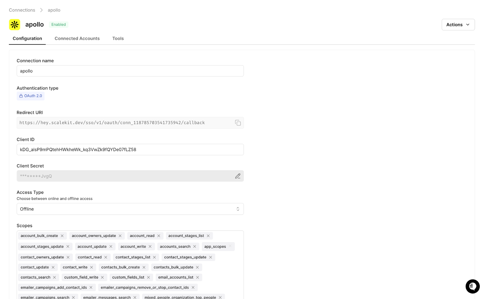Focus the Client ID input field
Viewport: 481px width, 299px height.
130,149
